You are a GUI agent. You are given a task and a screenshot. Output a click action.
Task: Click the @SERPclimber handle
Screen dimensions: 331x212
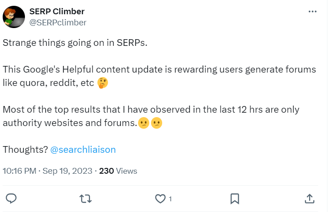coord(57,22)
